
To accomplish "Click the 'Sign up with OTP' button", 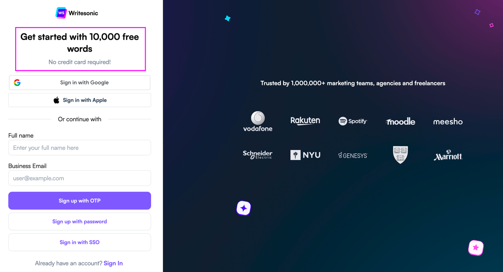I will tap(79, 201).
